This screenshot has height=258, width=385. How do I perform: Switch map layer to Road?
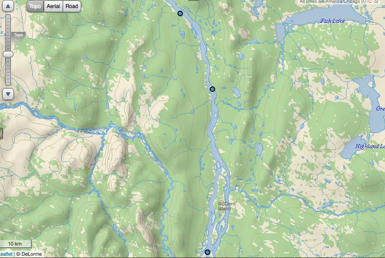tap(72, 6)
